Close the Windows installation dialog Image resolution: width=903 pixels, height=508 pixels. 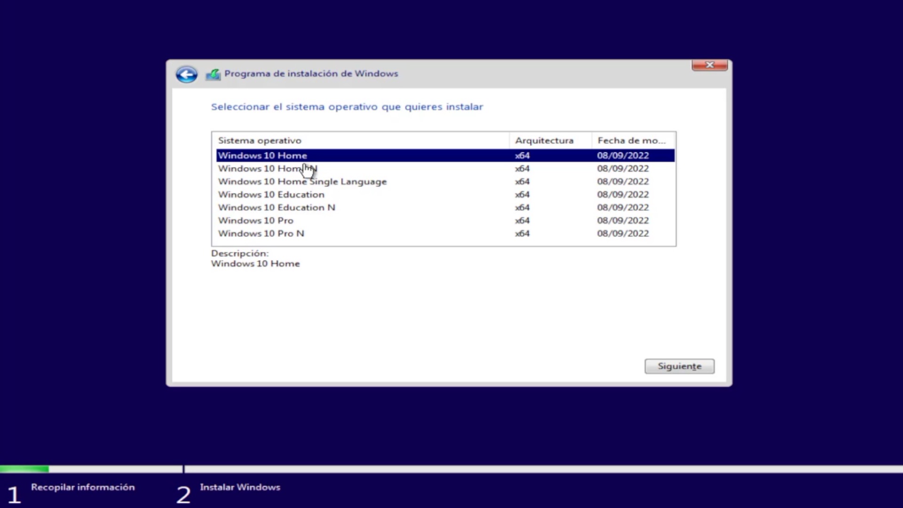[x=710, y=65]
